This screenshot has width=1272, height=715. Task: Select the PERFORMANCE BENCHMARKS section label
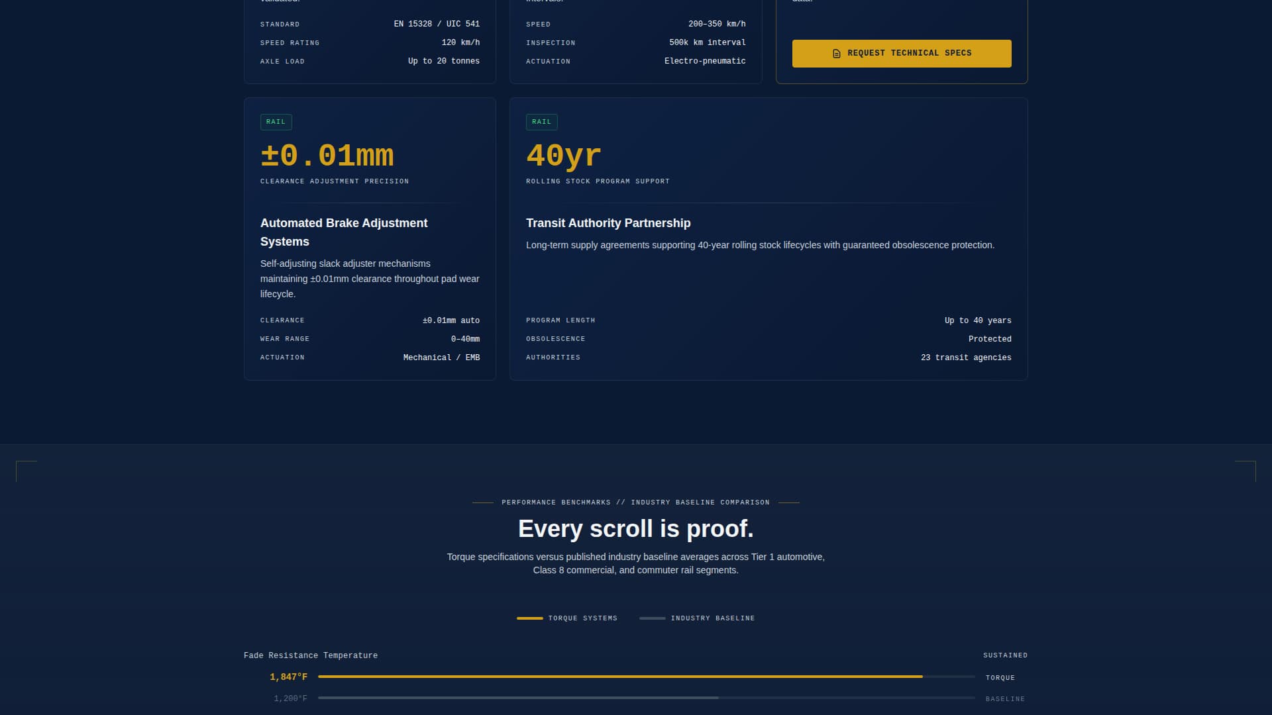click(635, 502)
